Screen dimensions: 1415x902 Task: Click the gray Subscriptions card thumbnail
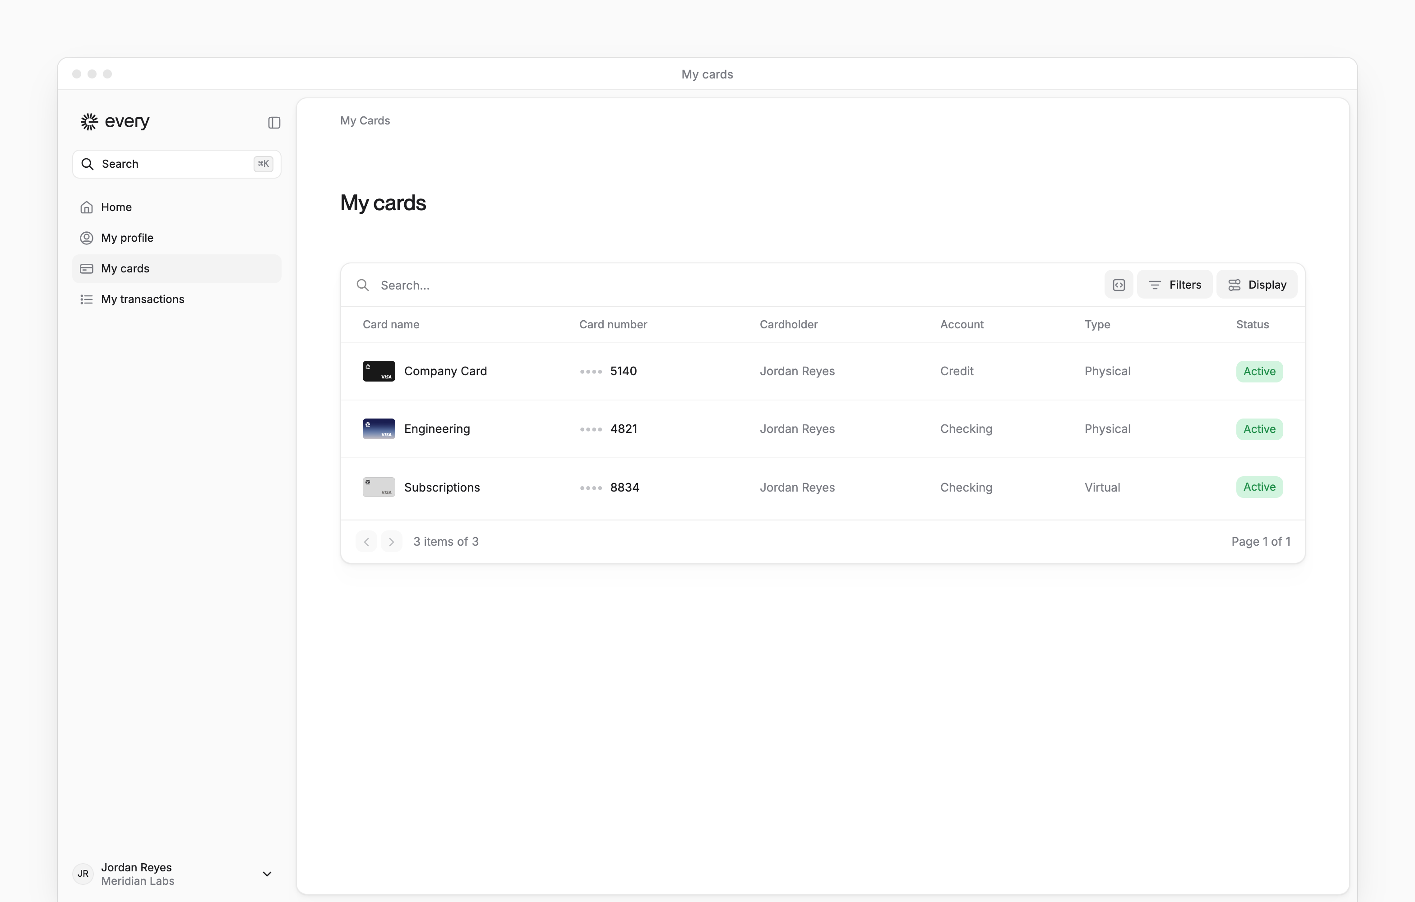[x=379, y=487]
